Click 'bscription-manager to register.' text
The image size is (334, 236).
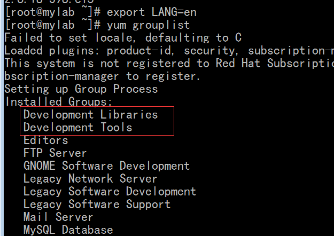tap(102, 76)
